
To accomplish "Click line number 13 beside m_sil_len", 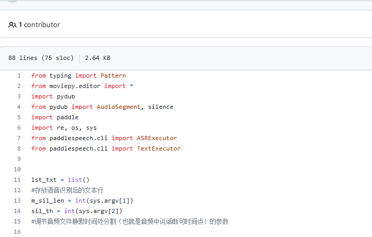I will click(x=18, y=201).
